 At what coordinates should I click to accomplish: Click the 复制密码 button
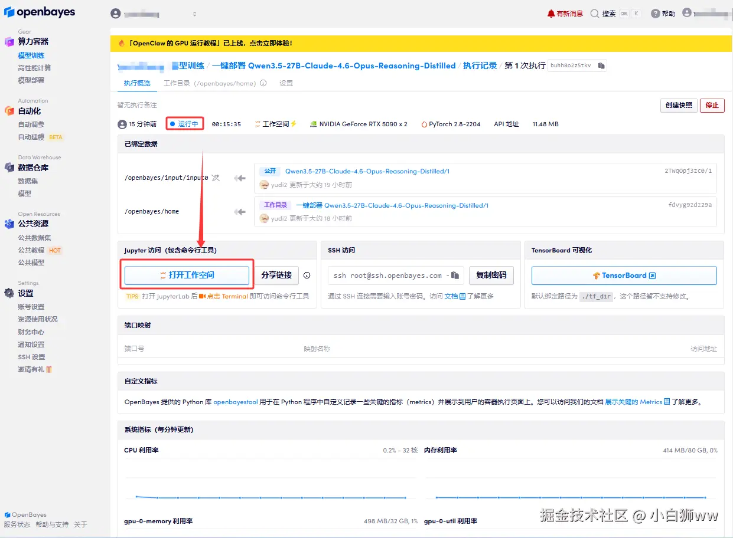pyautogui.click(x=491, y=275)
